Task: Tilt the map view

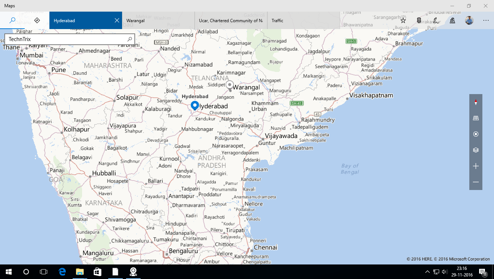Action: [476, 118]
